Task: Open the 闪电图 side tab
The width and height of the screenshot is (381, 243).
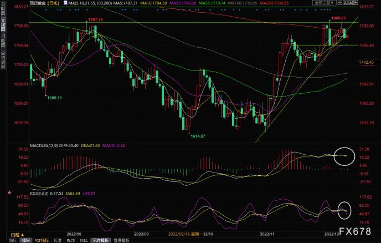Action: [3, 40]
